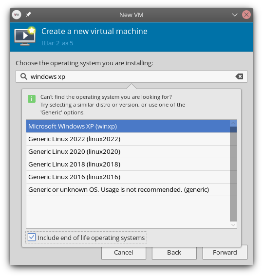Toggle the pin window icon

[x=28, y=15]
